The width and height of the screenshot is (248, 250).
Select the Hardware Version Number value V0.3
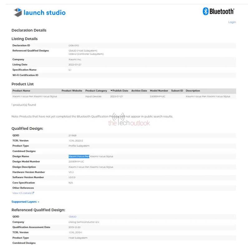pyautogui.click(x=71, y=172)
